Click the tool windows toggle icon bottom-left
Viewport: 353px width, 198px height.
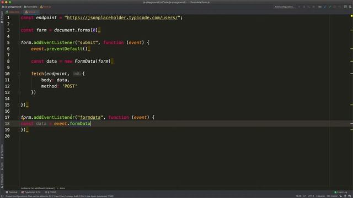click(2, 196)
